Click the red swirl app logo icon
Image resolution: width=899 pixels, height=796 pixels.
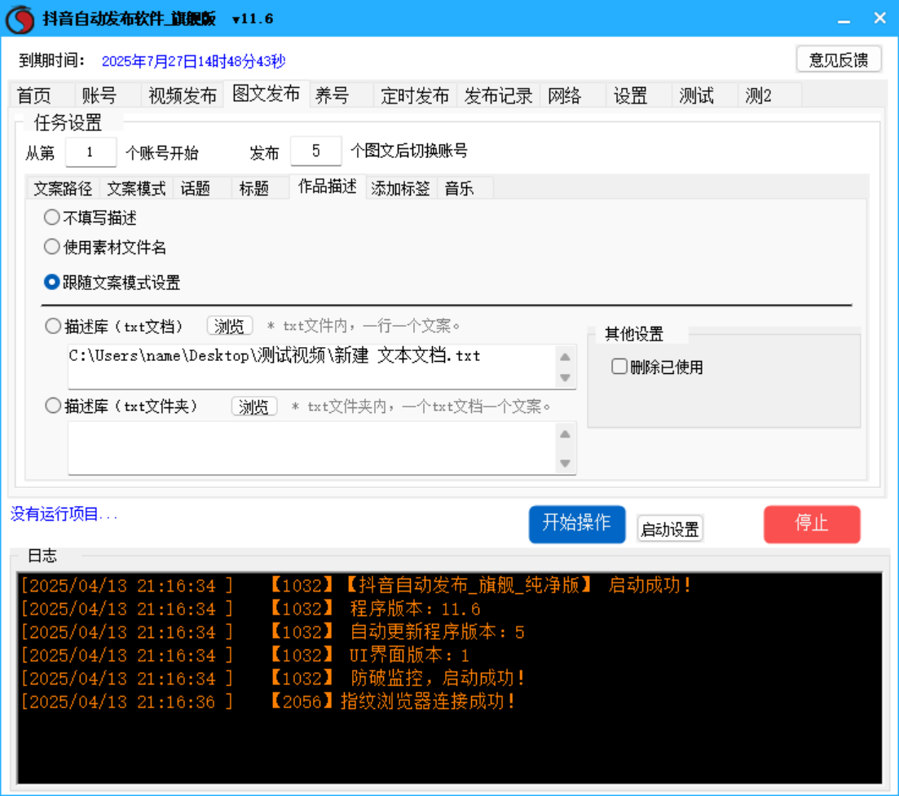click(20, 19)
